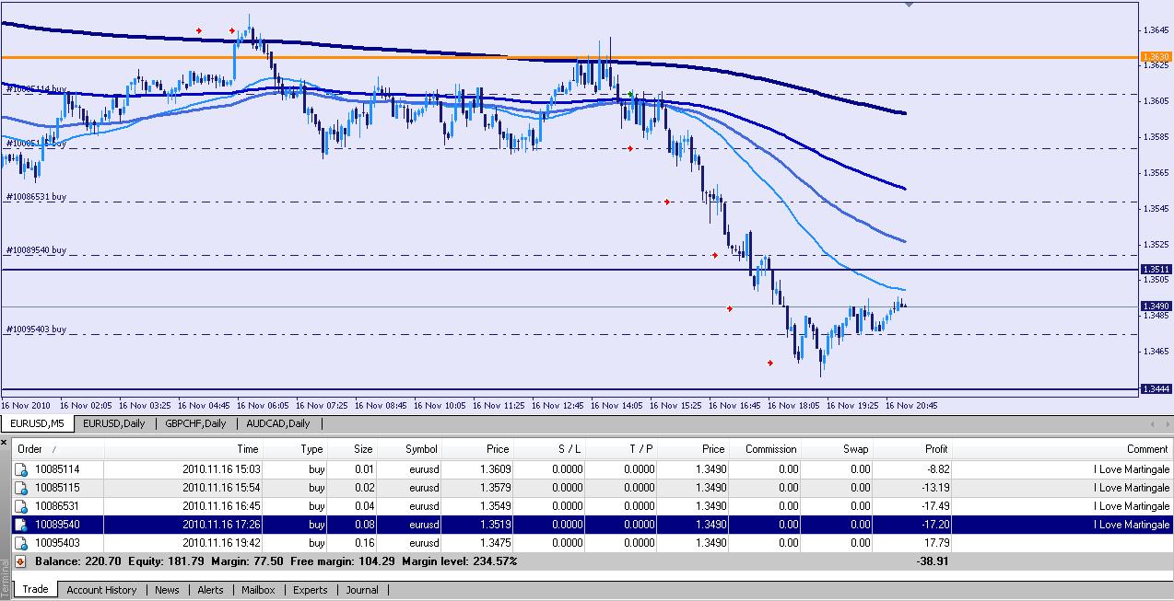Screen dimensions: 1174x601
Task: Open the Account History tab
Action: (x=101, y=590)
